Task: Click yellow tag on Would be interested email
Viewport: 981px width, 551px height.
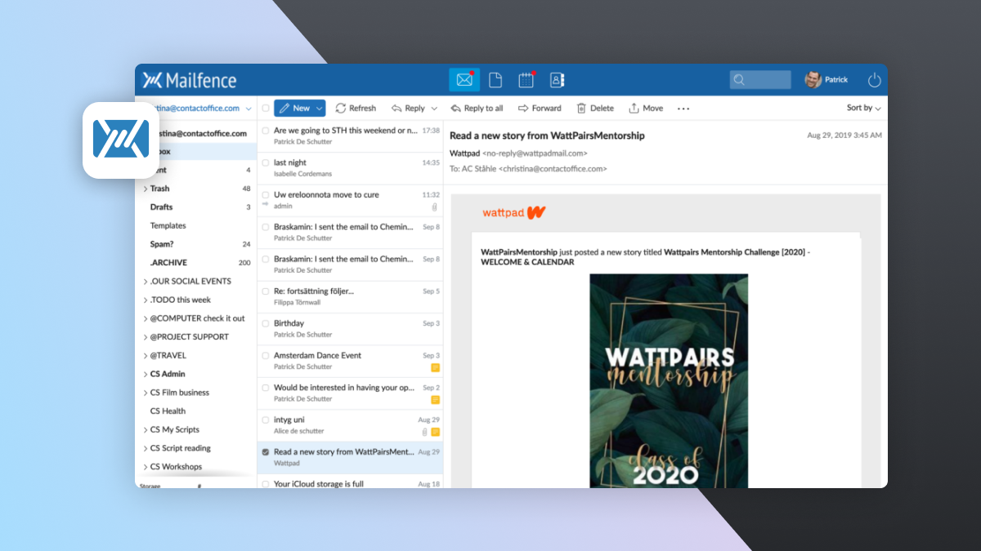Action: coord(436,400)
